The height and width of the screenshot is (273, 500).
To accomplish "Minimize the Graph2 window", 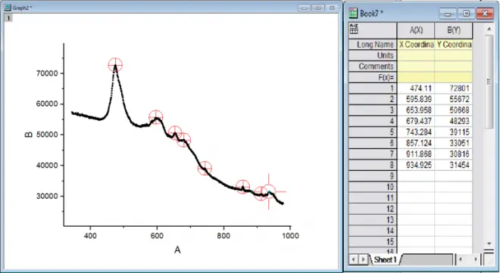I will tap(304, 8).
